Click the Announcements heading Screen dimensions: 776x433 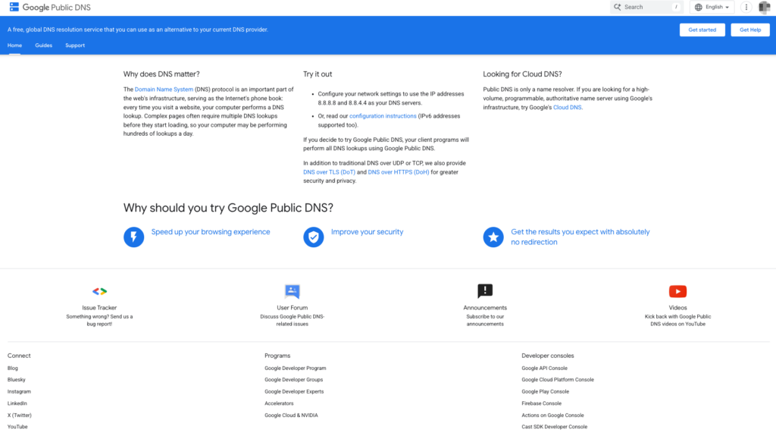[485, 308]
